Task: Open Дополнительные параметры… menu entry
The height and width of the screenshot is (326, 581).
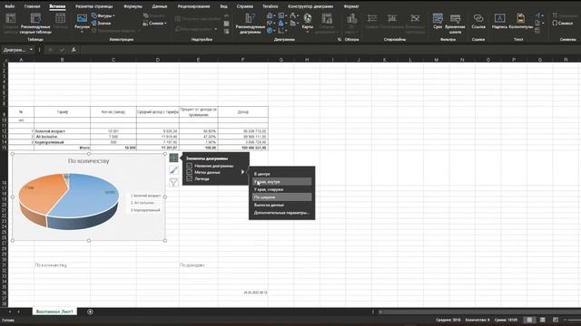Action: coord(281,213)
